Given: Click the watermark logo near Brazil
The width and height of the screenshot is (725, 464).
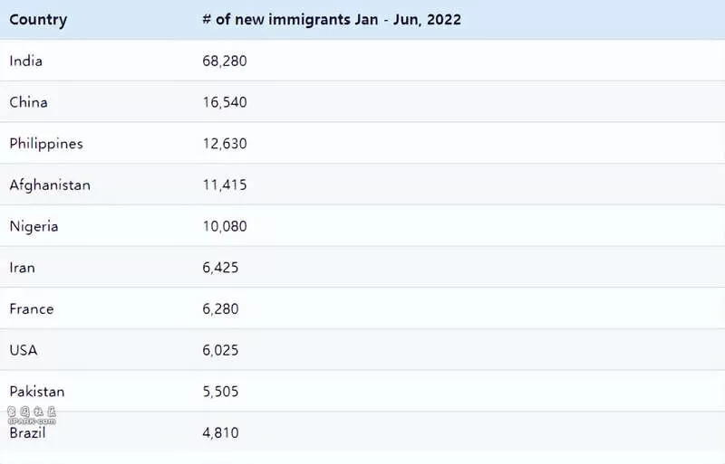Looking at the screenshot, I should point(32,415).
